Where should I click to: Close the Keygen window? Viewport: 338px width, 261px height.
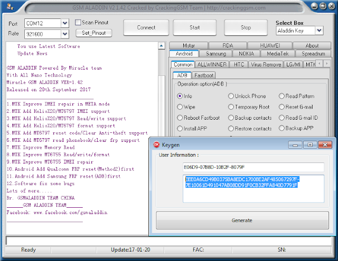tap(325, 145)
